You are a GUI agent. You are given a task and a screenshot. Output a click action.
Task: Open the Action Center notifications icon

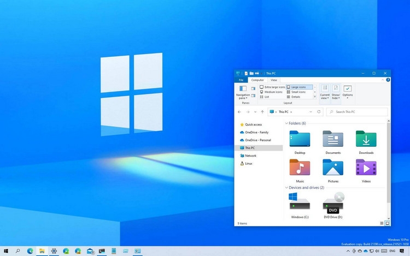(402, 251)
